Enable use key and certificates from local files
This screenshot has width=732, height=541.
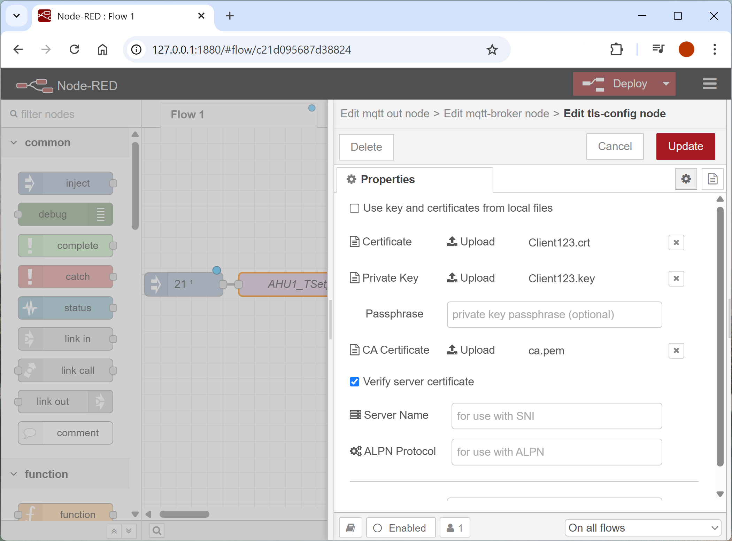point(354,209)
